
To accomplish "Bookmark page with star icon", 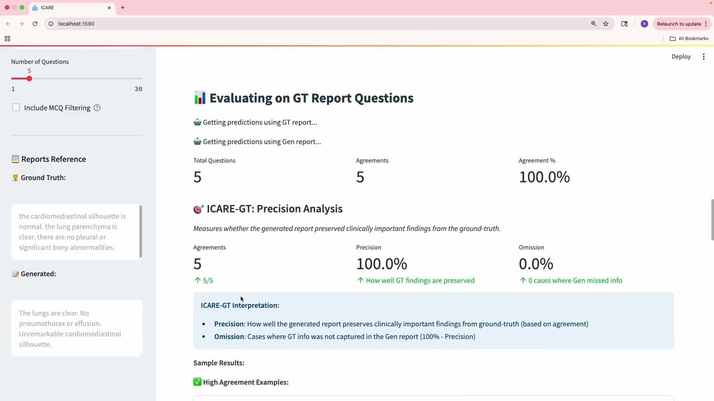I will point(606,24).
